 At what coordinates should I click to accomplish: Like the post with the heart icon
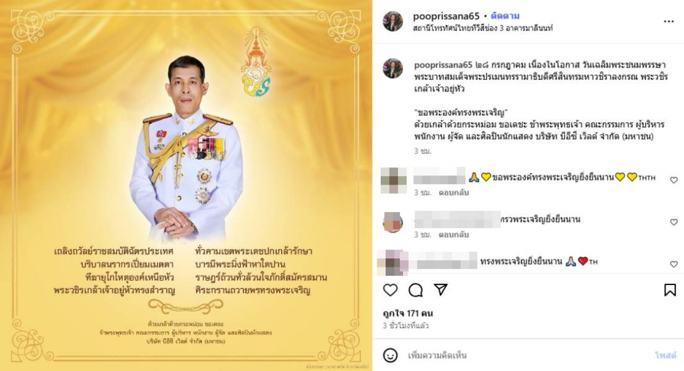390,290
